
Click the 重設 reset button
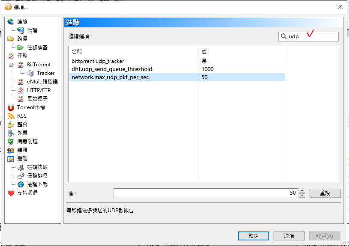[325, 193]
